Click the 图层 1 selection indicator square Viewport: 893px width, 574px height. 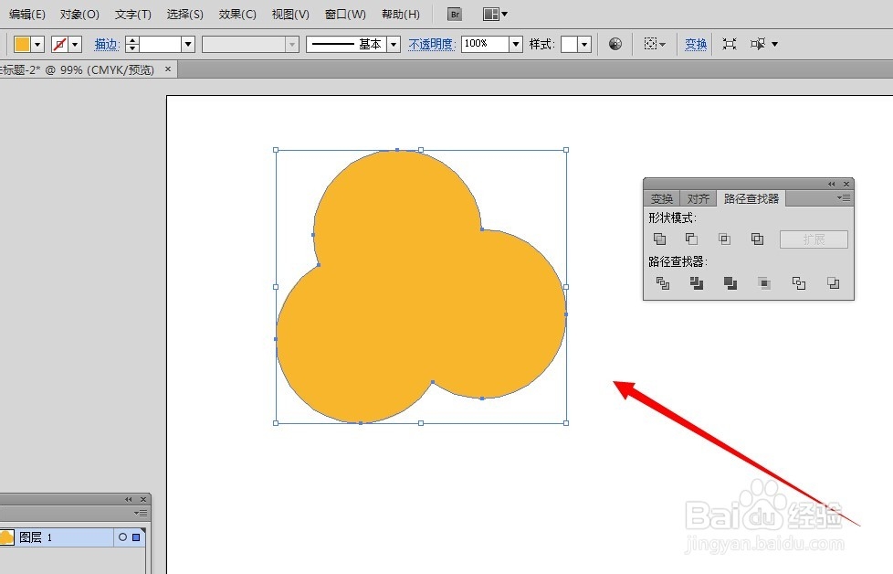pyautogui.click(x=136, y=537)
